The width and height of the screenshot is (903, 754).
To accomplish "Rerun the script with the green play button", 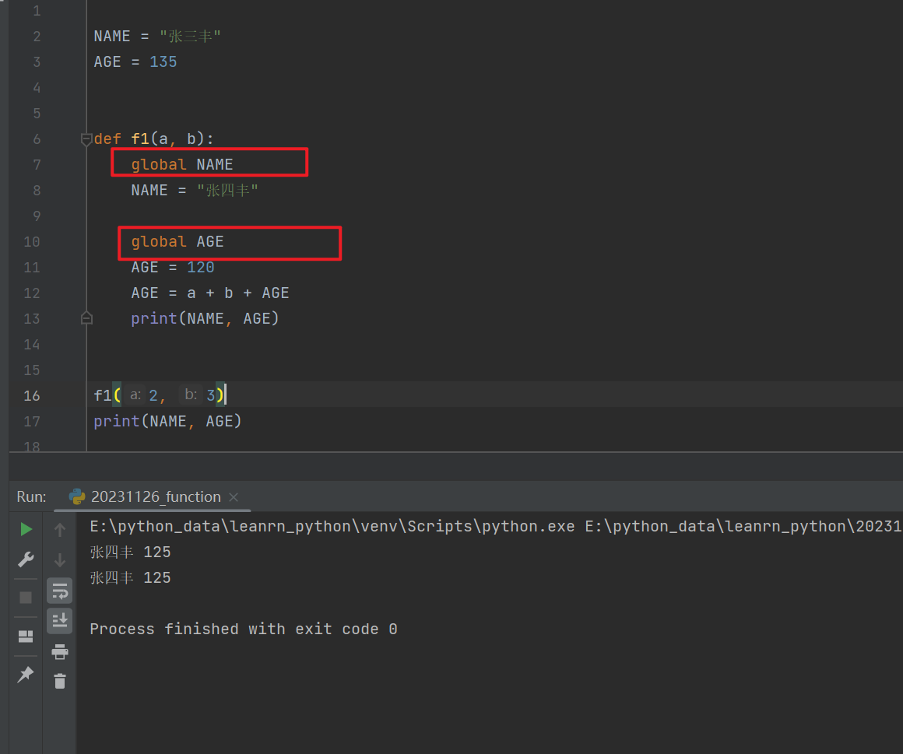I will [26, 529].
